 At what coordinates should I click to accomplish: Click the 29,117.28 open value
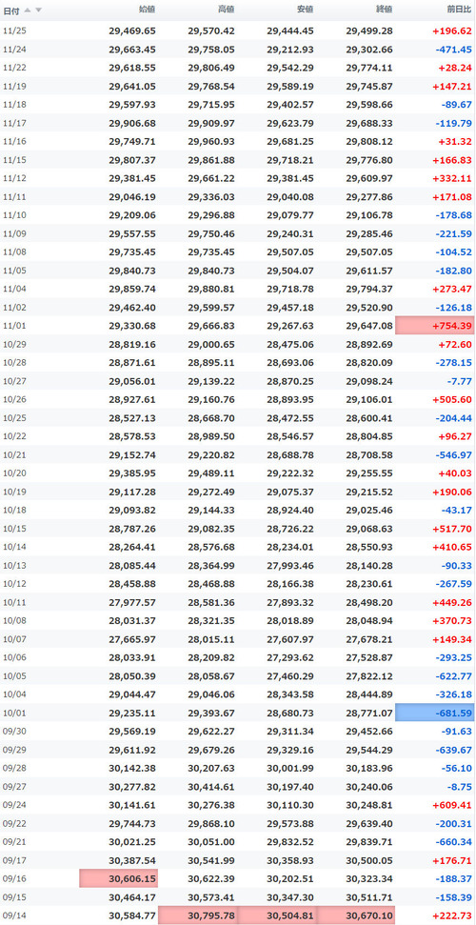(x=132, y=492)
